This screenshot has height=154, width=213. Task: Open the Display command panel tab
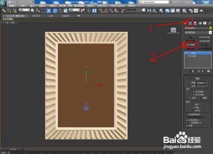point(205,23)
